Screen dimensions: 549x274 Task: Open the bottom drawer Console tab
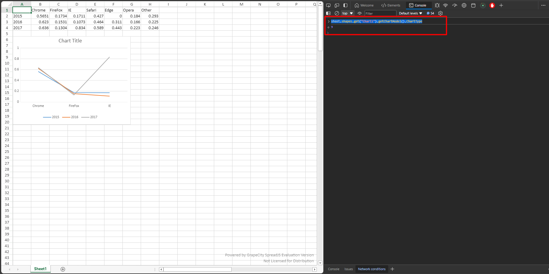[x=334, y=269]
